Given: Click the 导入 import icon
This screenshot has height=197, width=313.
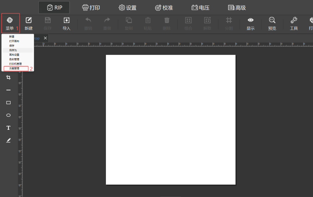Looking at the screenshot, I should [x=67, y=20].
